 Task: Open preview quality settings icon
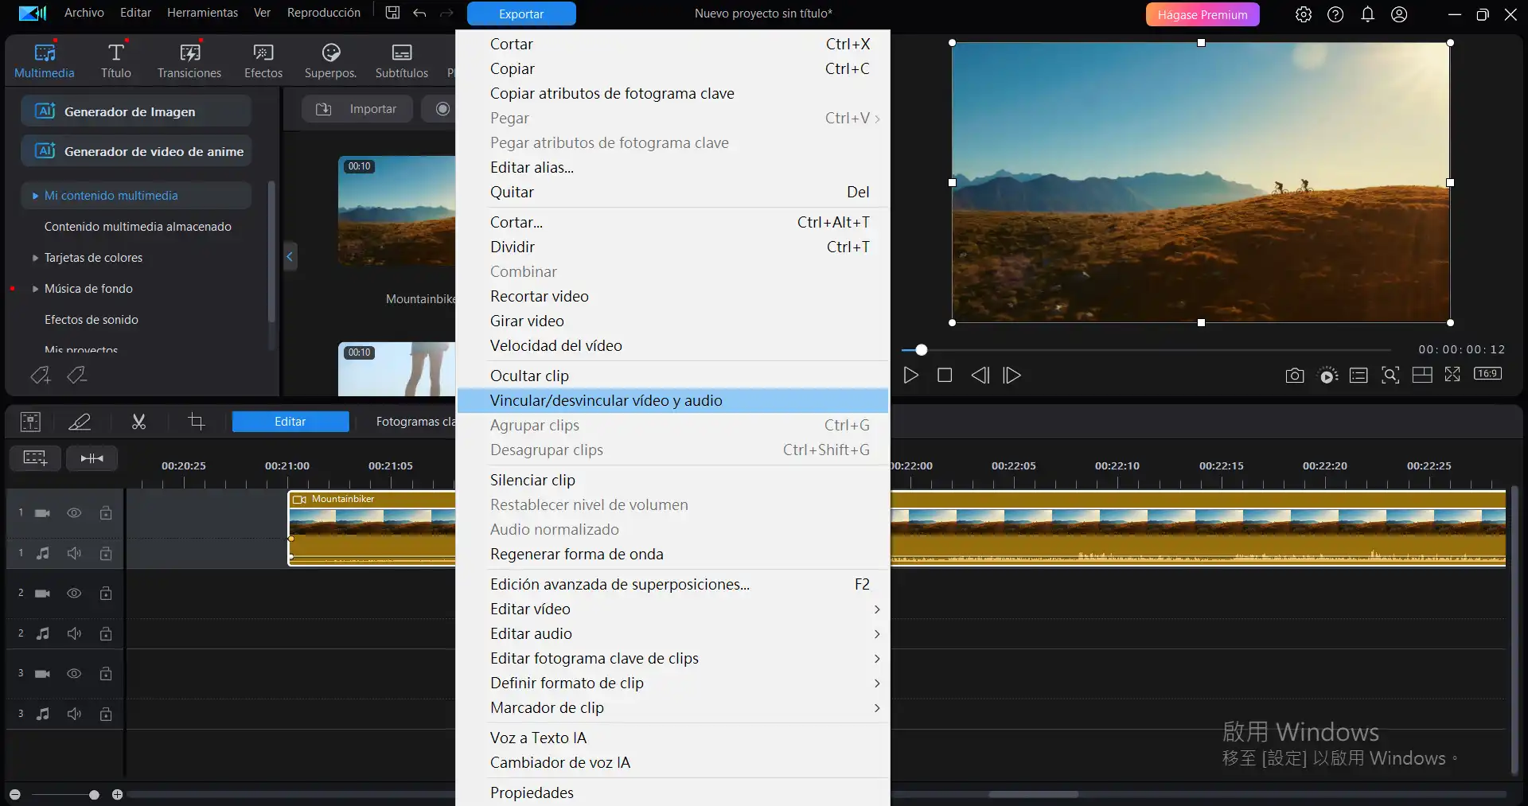click(1327, 376)
